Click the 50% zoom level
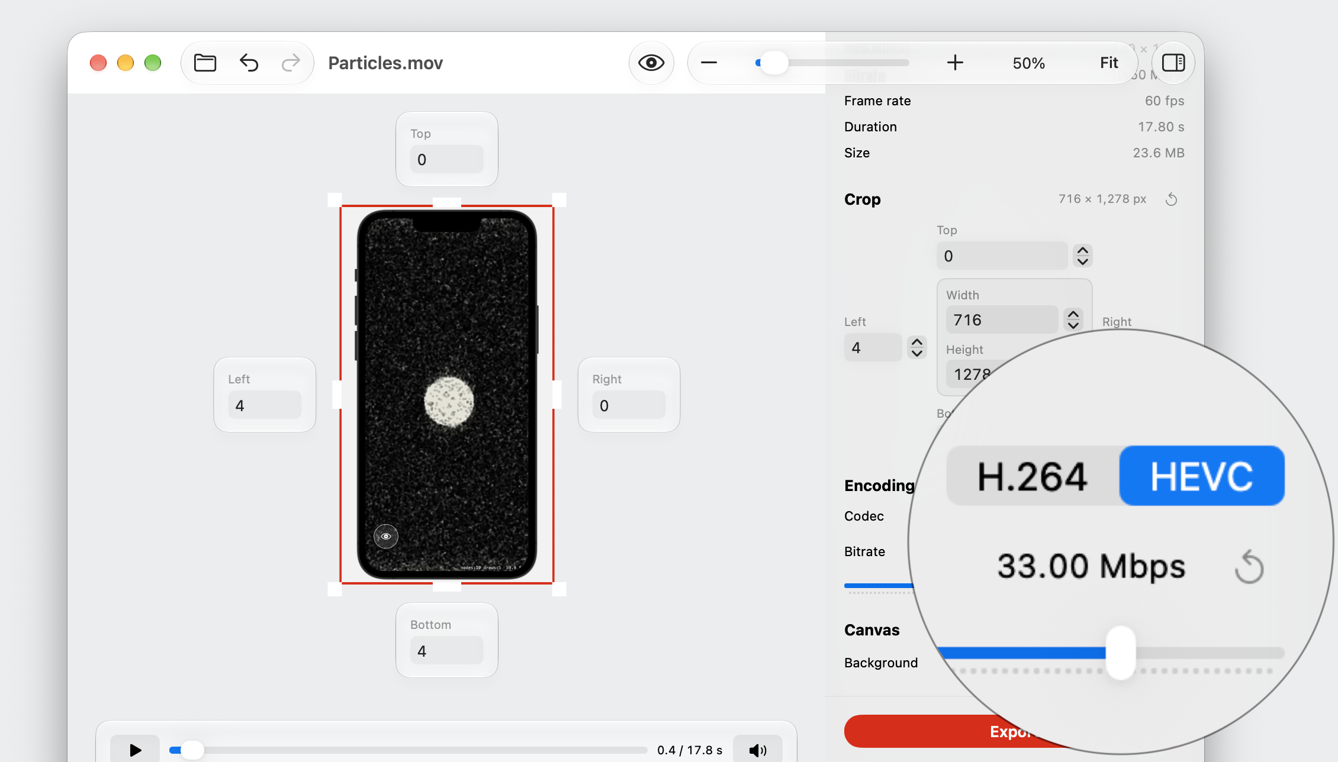The height and width of the screenshot is (762, 1338). (1028, 63)
